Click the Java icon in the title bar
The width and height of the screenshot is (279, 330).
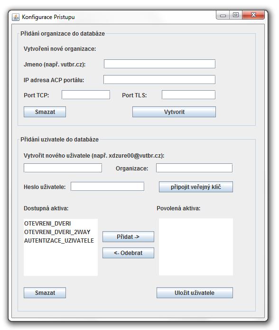(16, 17)
